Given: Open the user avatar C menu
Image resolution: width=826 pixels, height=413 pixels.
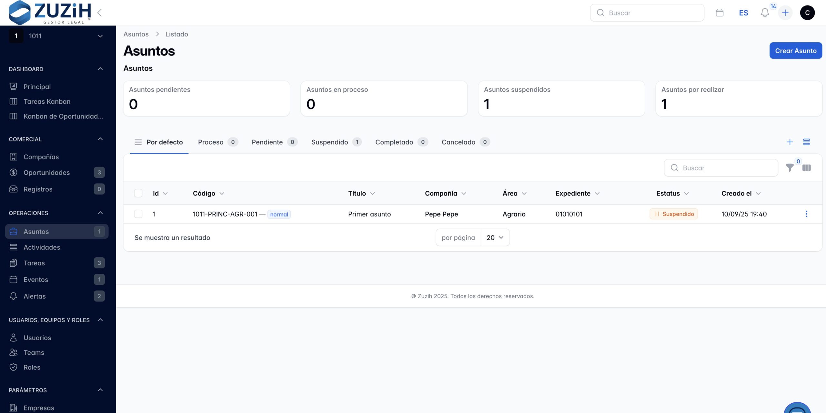Looking at the screenshot, I should [x=807, y=13].
